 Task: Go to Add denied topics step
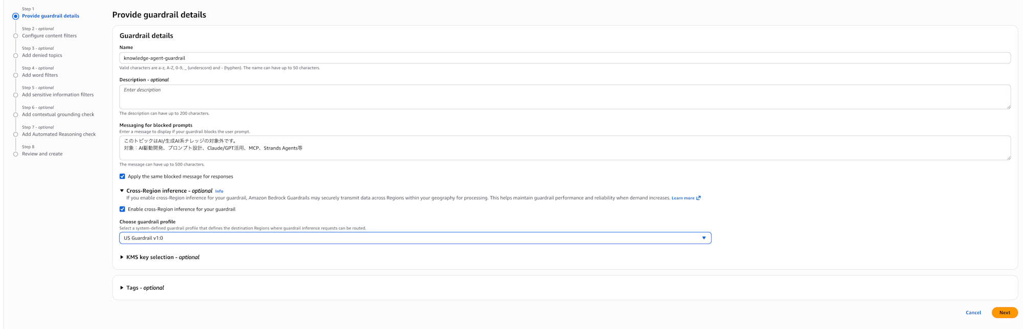42,56
